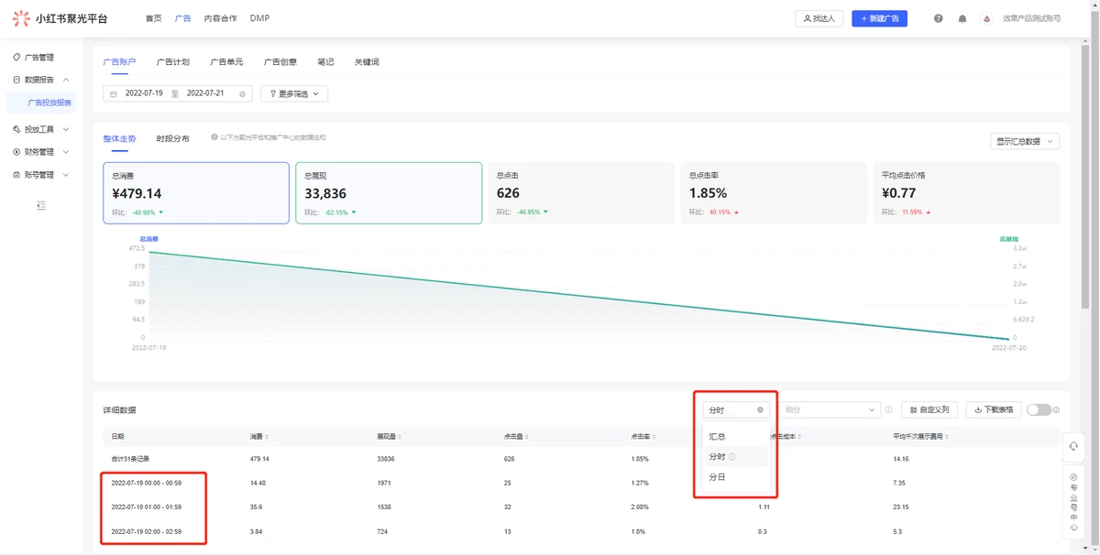Open notifications via the bell icon
This screenshot has width=1100, height=555.
point(962,18)
